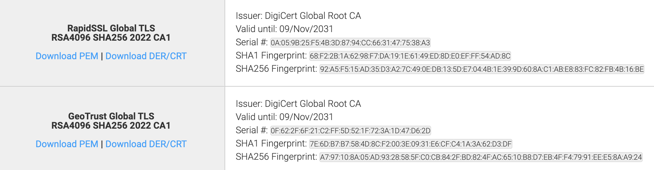654x170 pixels.
Task: Download PEM for GeoTrust Global TLS certificate
Action: tap(67, 144)
